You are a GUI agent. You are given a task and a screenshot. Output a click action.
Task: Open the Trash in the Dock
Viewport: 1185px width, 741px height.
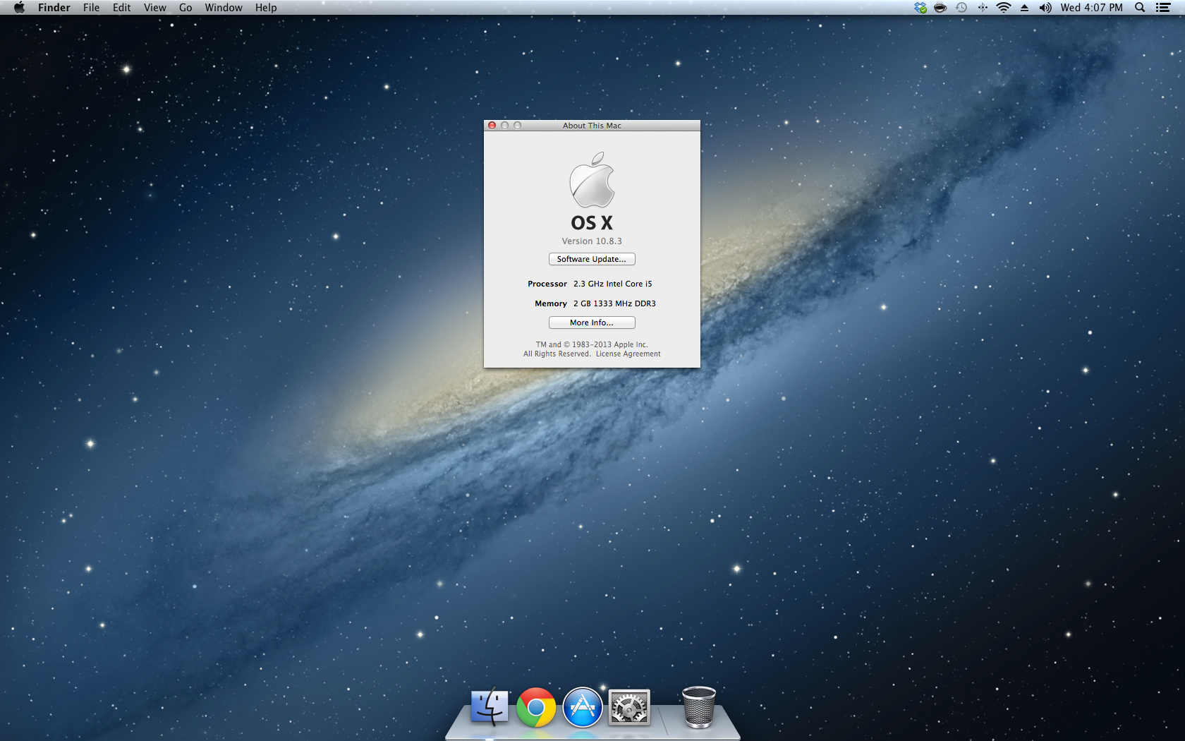[699, 707]
